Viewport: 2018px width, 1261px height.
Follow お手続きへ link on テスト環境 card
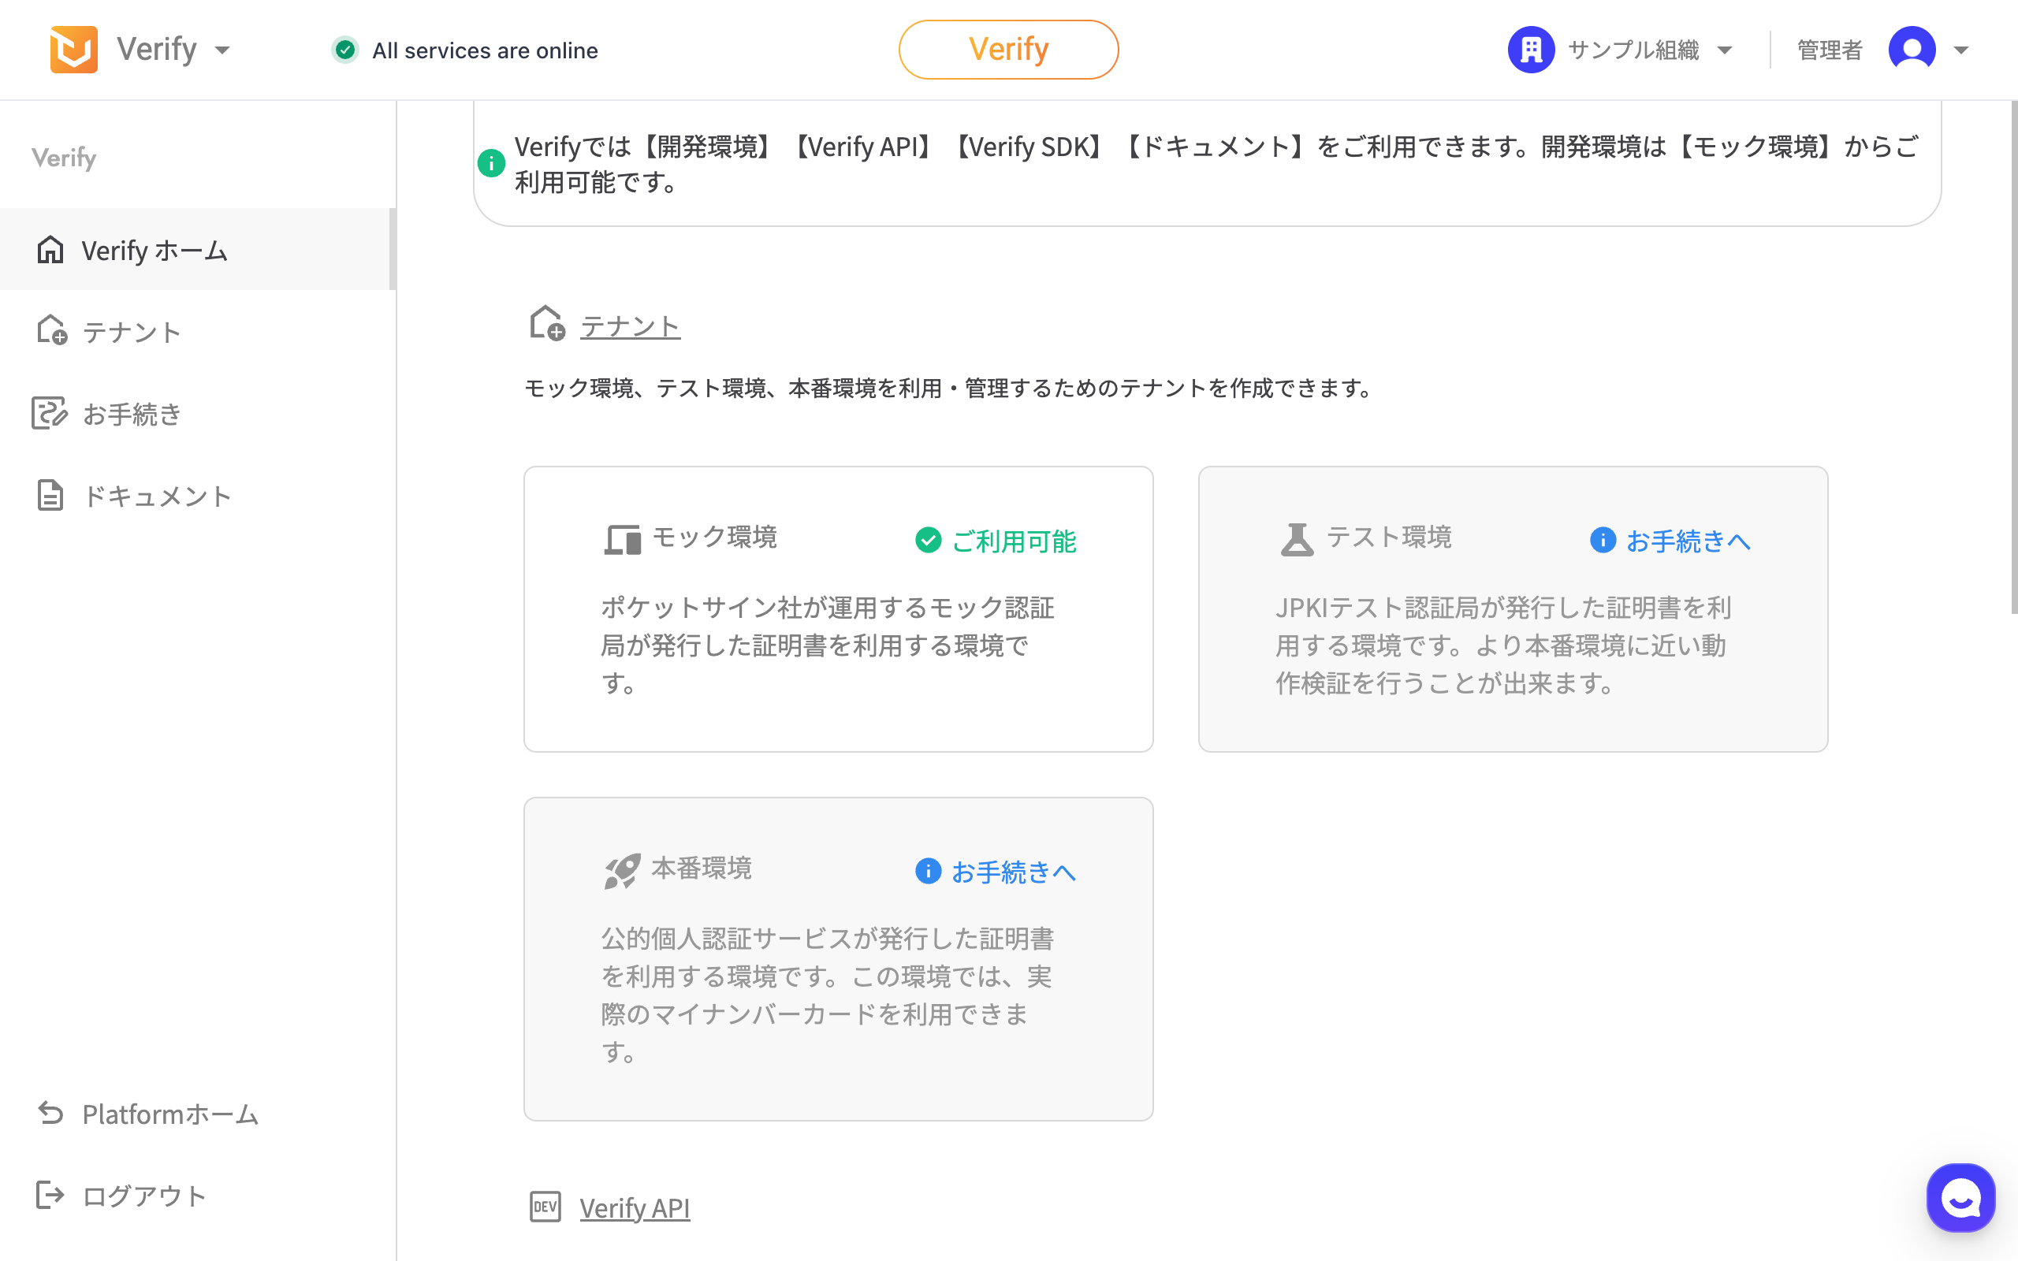tap(1687, 541)
